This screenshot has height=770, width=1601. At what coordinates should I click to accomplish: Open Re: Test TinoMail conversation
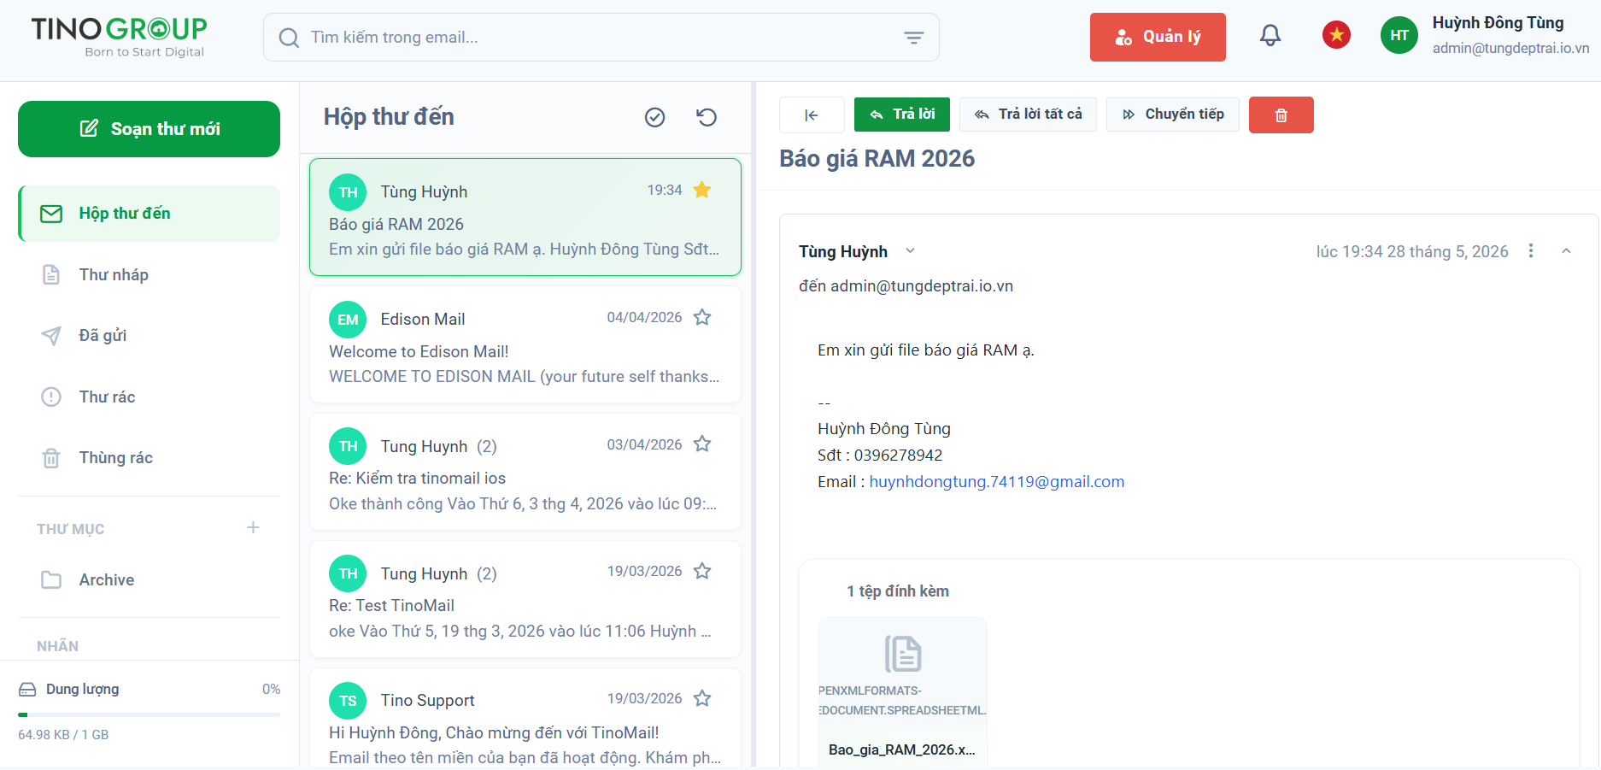[x=525, y=599]
